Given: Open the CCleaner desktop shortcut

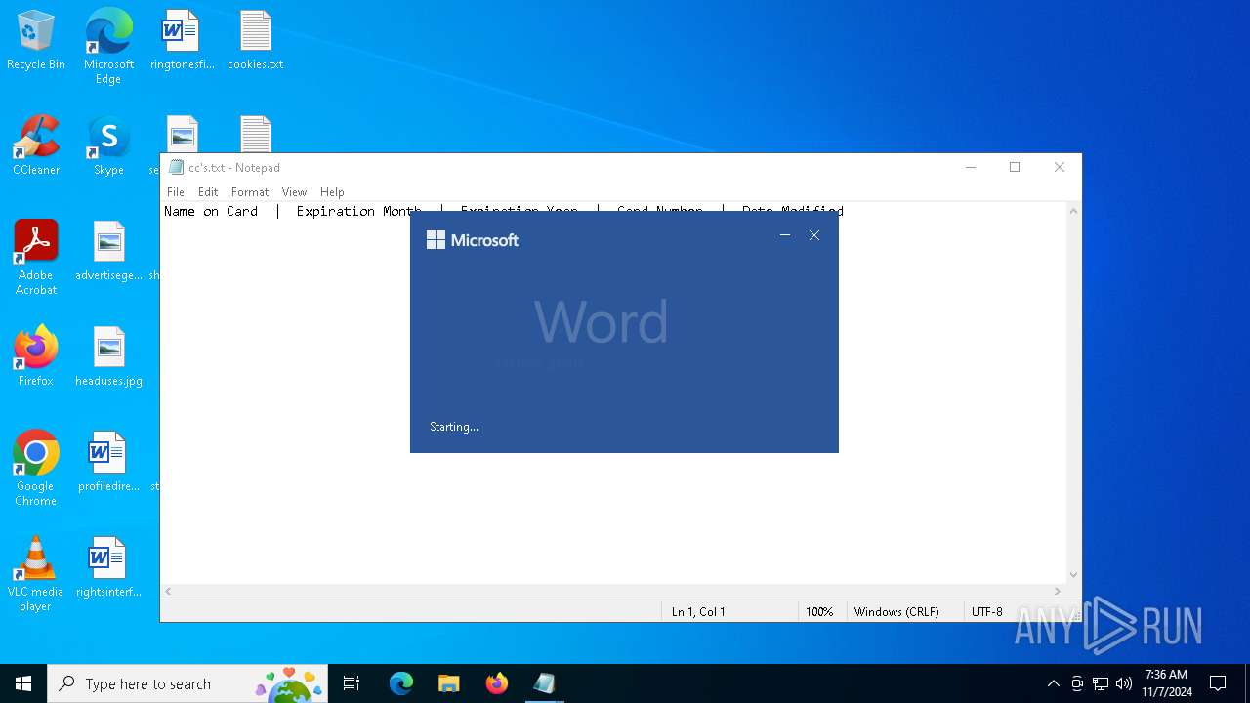Looking at the screenshot, I should click(x=36, y=146).
